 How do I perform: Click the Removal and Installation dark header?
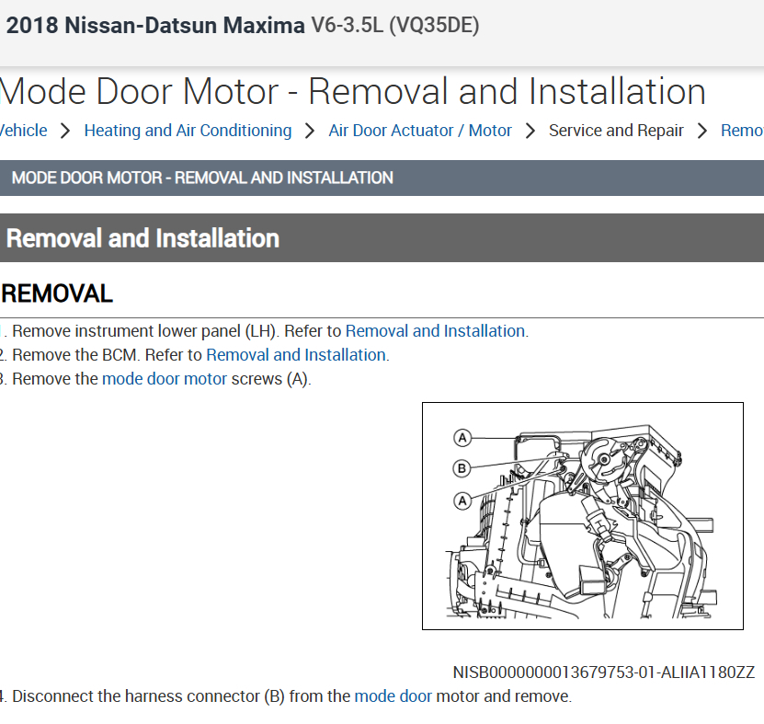click(382, 238)
